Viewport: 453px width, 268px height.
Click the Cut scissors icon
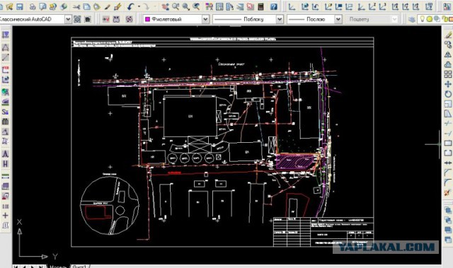tap(76, 6)
